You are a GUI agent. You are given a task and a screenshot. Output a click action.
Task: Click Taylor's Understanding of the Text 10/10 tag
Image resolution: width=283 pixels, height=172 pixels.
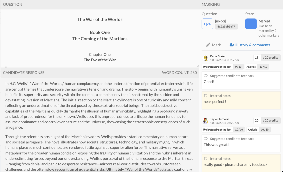(x=223, y=130)
